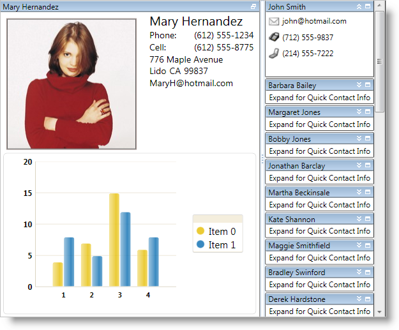The width and height of the screenshot is (399, 330).
Task: Click the cell phone icon beside (214) 555-7222
Action: pyautogui.click(x=274, y=54)
